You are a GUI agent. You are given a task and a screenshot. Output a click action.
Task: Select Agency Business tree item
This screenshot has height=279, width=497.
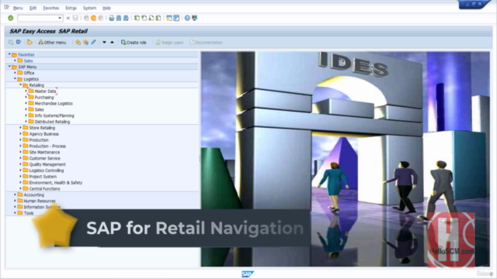tap(43, 134)
